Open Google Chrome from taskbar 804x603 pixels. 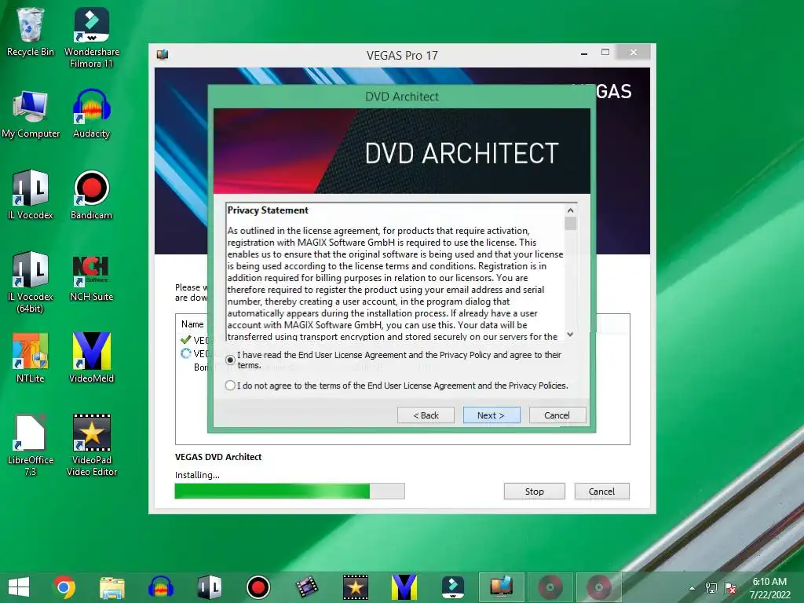[64, 587]
